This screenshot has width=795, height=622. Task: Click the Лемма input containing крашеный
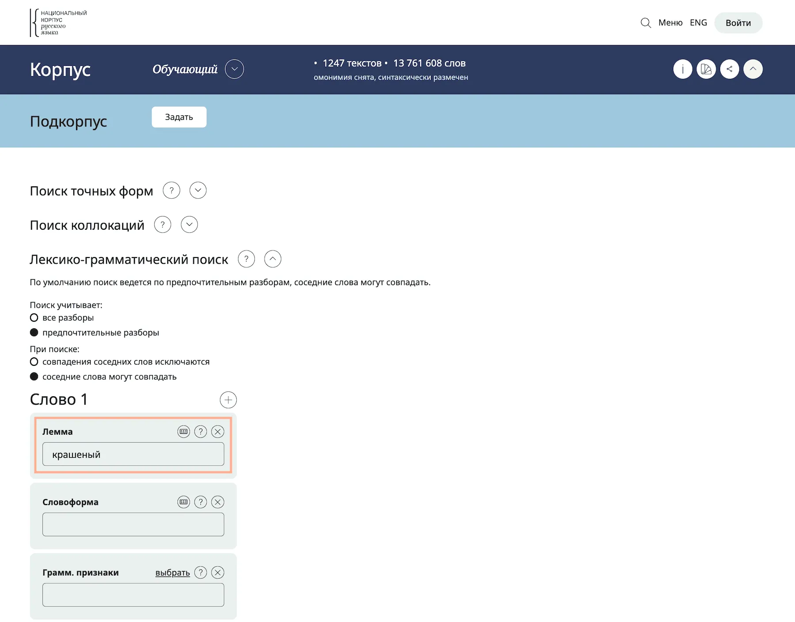point(133,454)
